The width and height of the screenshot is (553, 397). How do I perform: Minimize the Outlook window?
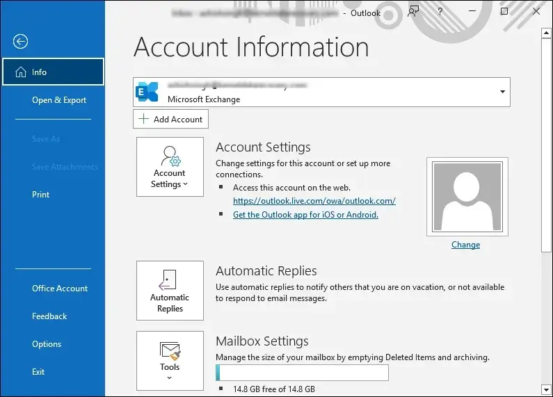[x=472, y=11]
